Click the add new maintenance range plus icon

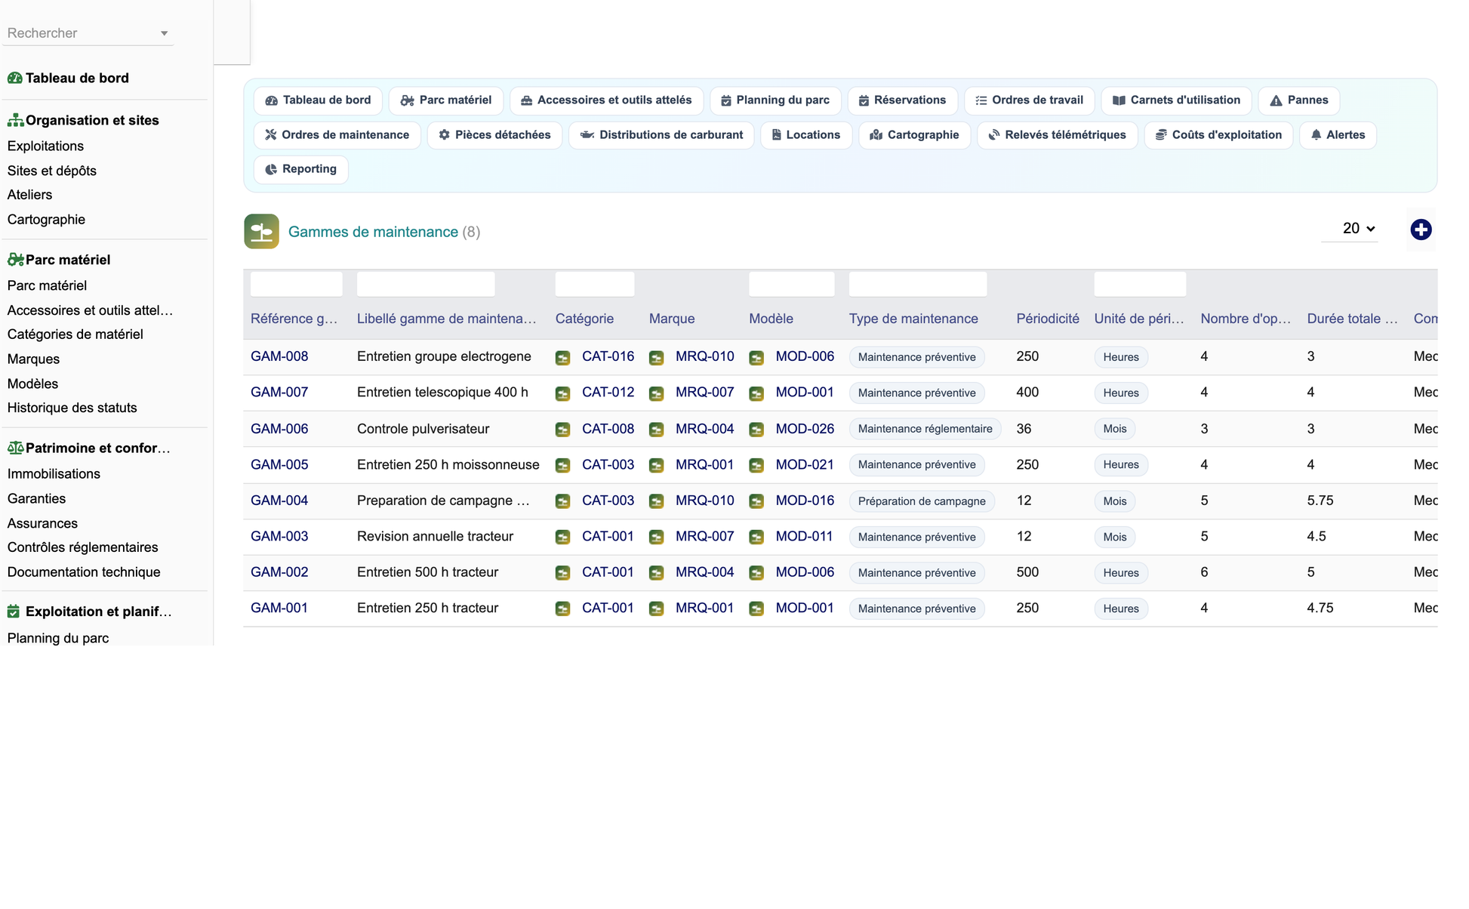[x=1421, y=230]
